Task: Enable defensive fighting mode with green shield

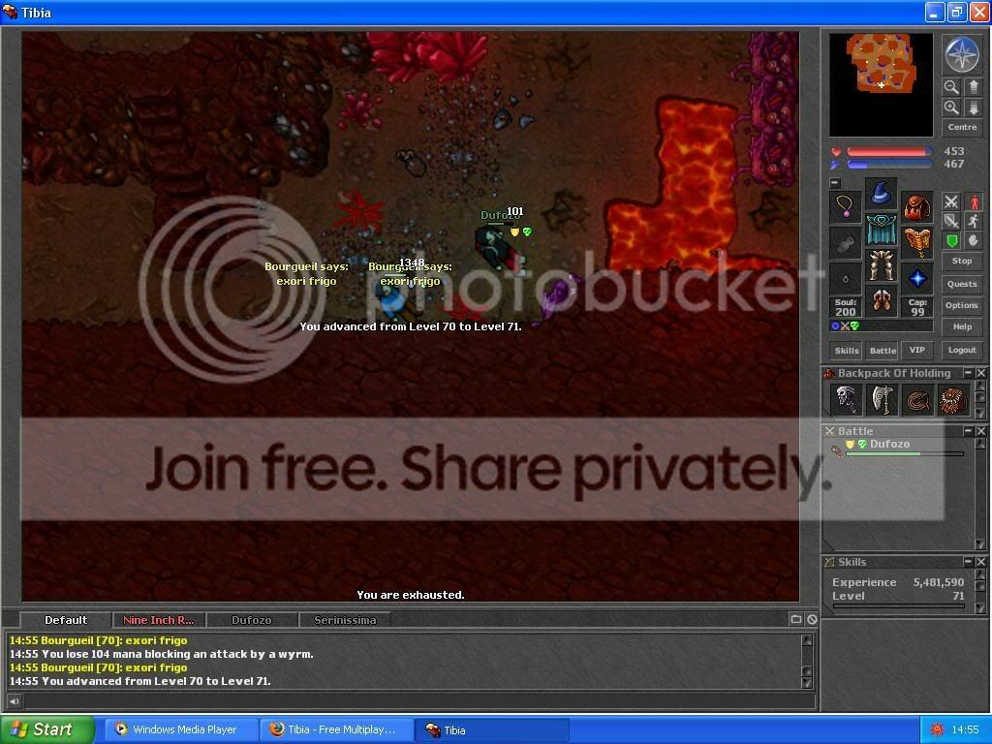Action: click(x=951, y=240)
